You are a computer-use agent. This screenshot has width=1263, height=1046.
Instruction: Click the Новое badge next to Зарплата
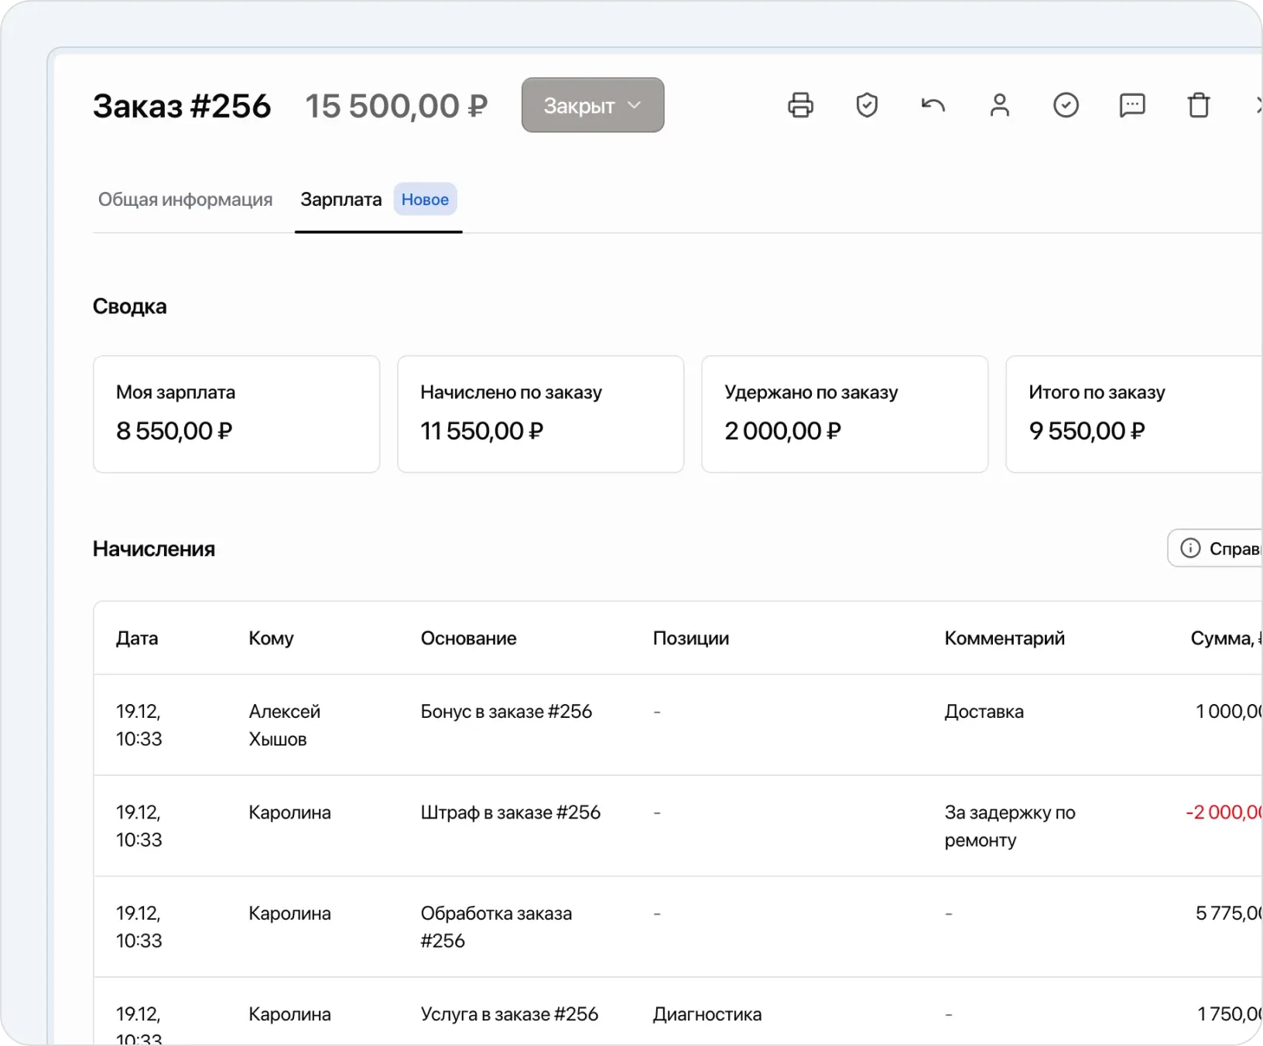click(x=425, y=199)
